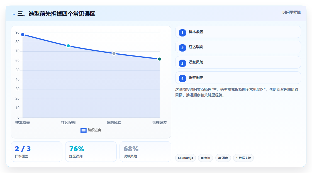
Task: Click the 76% 红区误判 data card
Action: point(91,152)
